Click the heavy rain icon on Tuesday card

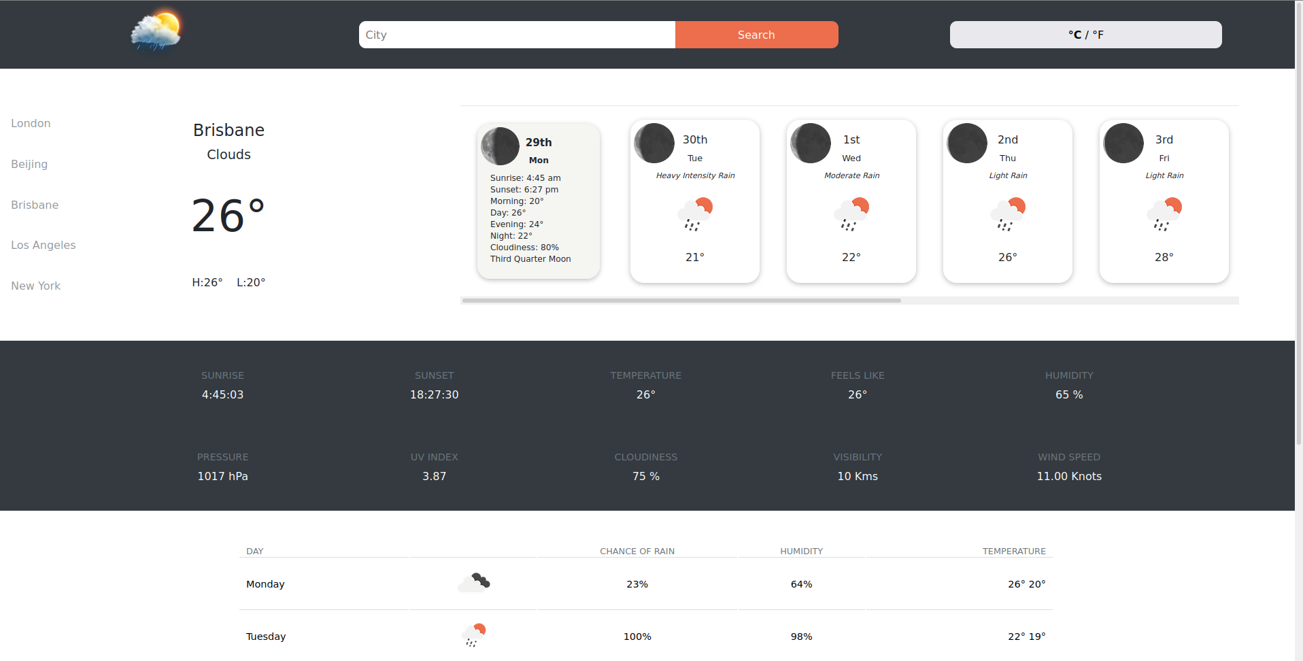(695, 214)
